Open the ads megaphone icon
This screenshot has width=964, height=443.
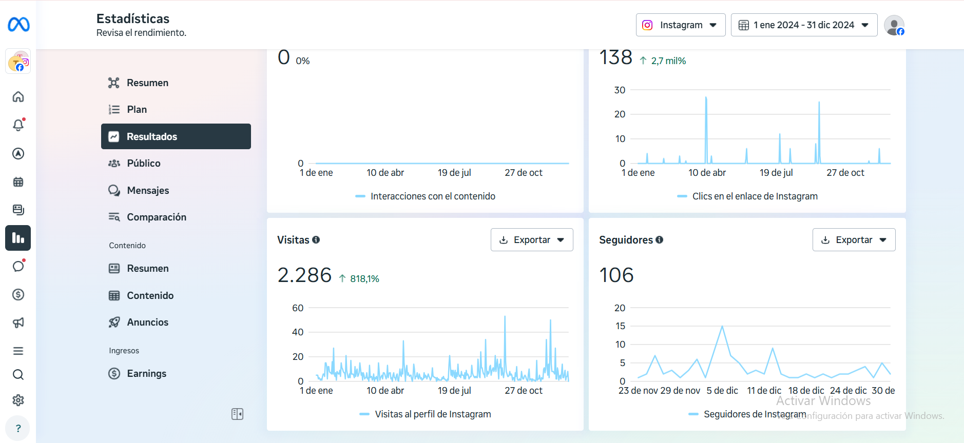point(18,323)
